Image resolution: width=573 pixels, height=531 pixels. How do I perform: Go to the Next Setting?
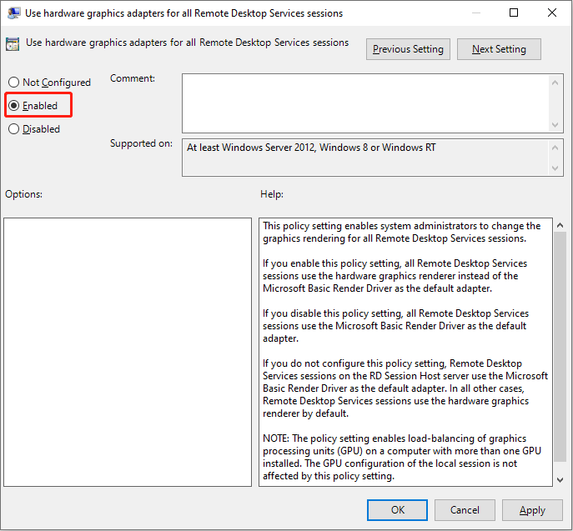pyautogui.click(x=499, y=49)
